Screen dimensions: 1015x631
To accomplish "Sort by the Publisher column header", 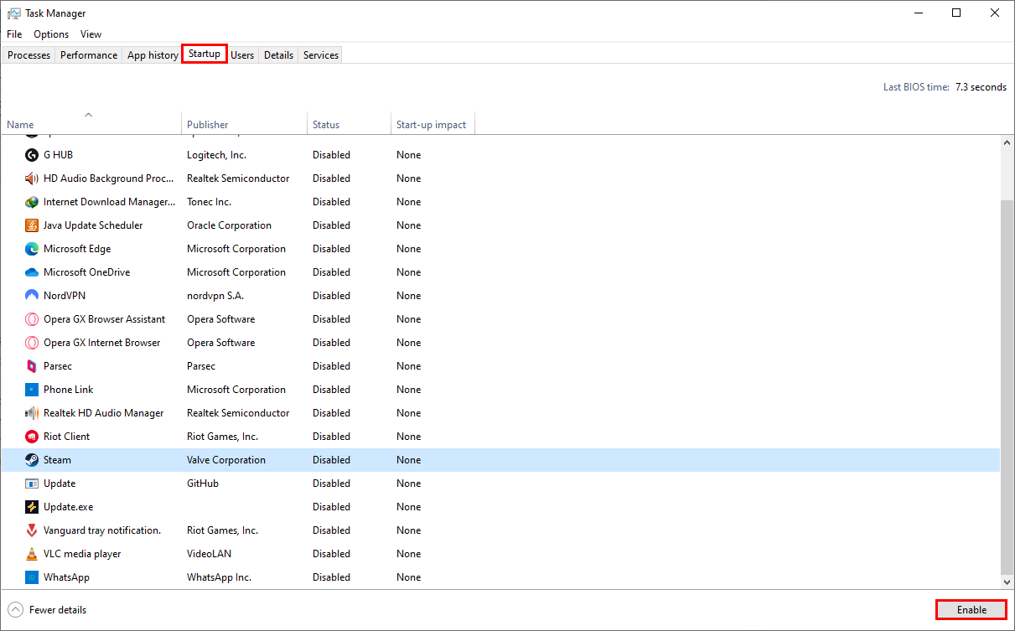I will [244, 122].
